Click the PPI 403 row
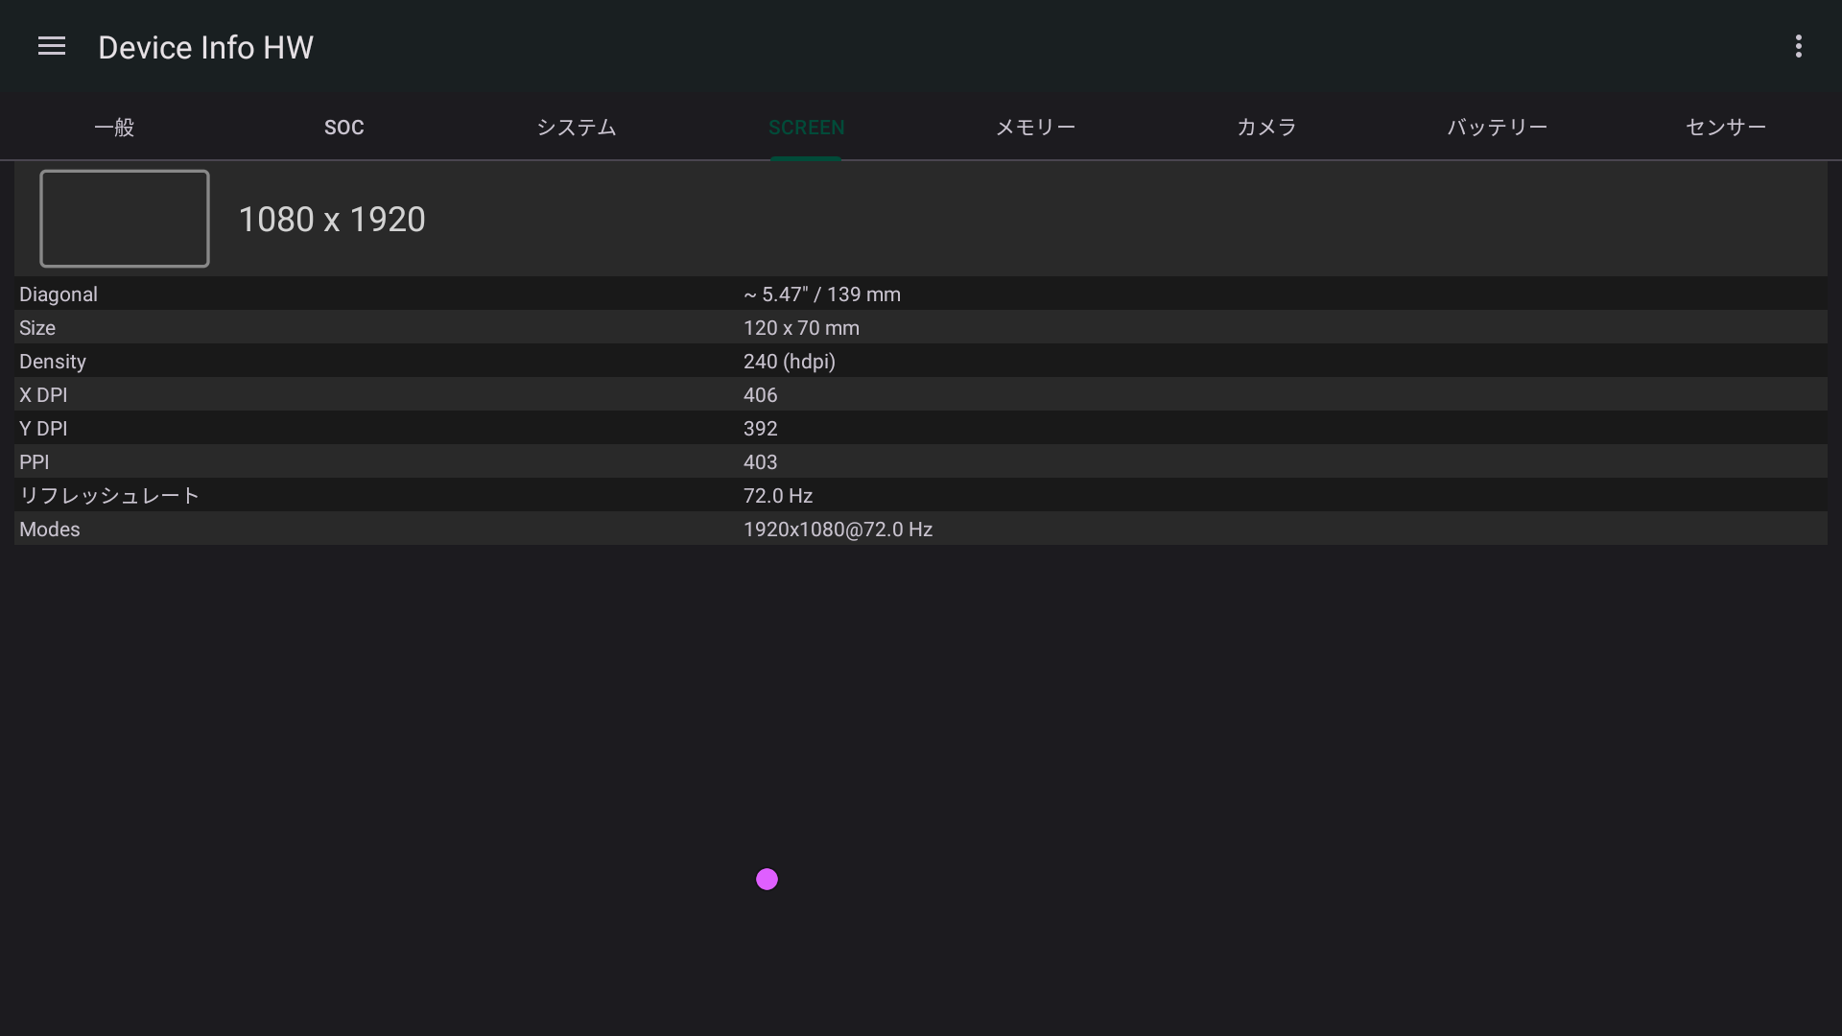 [921, 461]
